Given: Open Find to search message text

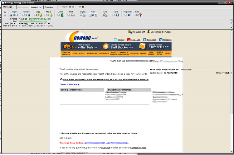Looking at the screenshot, I should (105, 13).
